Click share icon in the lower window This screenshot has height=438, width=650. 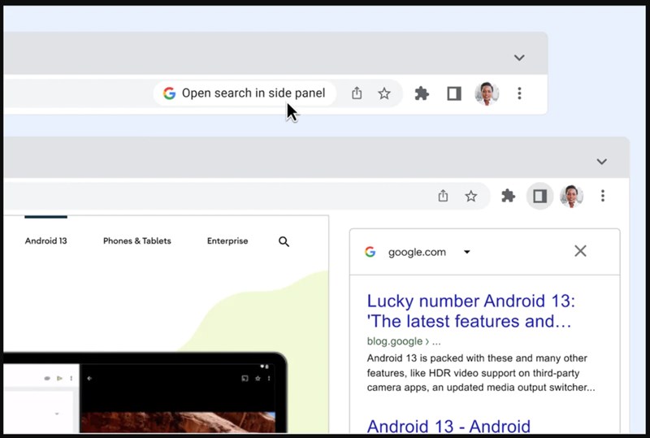(x=443, y=196)
